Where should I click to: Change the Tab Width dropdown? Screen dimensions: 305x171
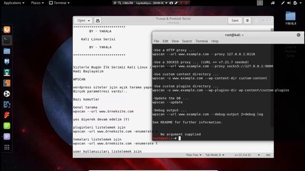(215, 155)
